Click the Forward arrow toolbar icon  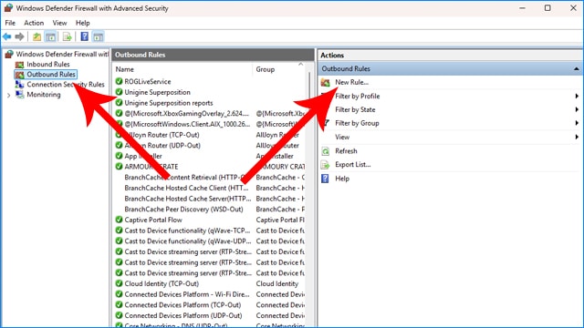pos(19,36)
